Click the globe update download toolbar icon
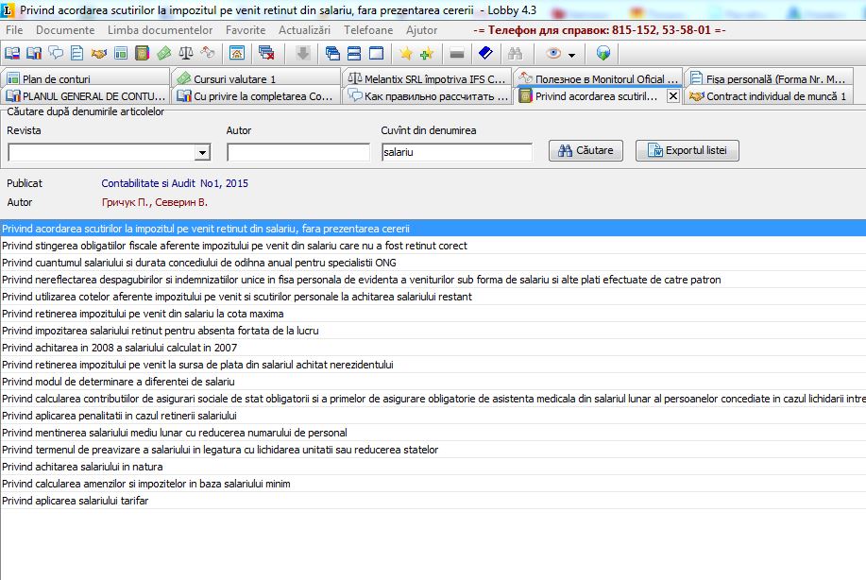The height and width of the screenshot is (580, 866). (x=603, y=54)
